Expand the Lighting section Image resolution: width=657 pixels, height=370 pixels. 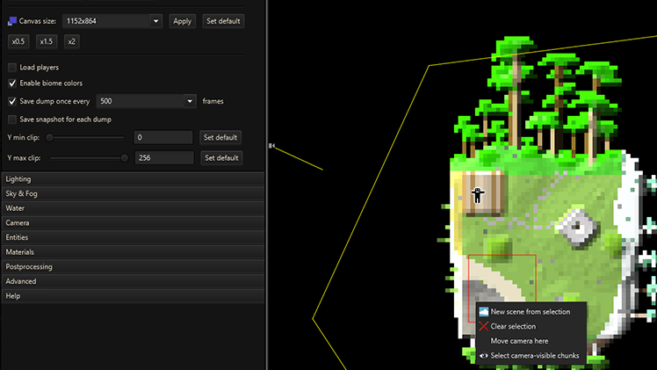coord(132,179)
